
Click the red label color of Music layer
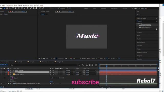coord(8,72)
